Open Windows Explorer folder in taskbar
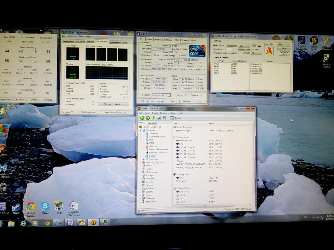The image size is (334, 250). click(11, 224)
